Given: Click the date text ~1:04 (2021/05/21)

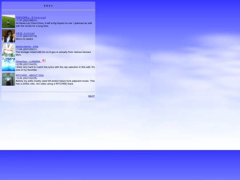Looking at the screenshot, I should click(x=26, y=49).
